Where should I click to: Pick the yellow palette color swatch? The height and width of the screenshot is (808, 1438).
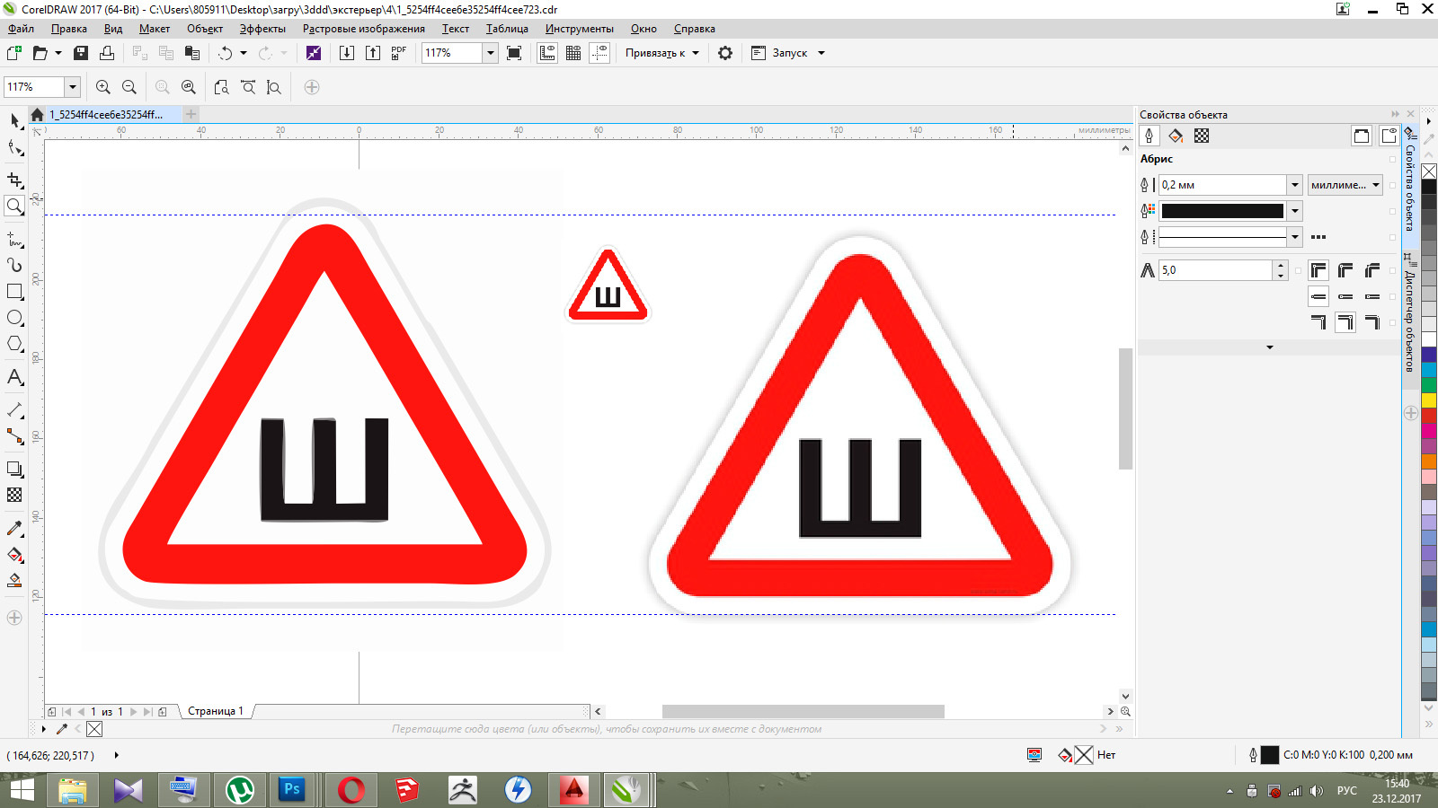1428,400
